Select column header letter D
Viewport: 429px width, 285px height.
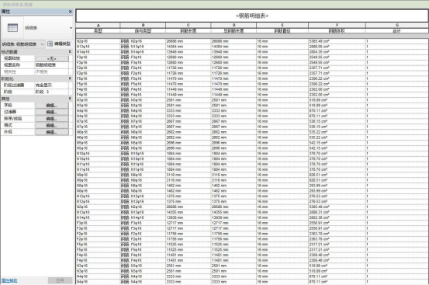(234, 25)
